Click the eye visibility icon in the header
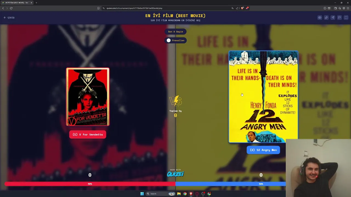The width and height of the screenshot is (351, 197). 320,18
